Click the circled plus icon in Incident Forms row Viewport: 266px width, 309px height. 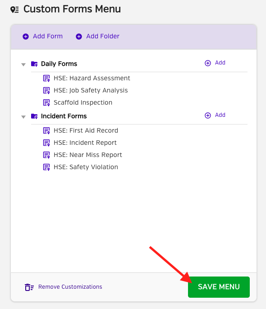tap(208, 115)
